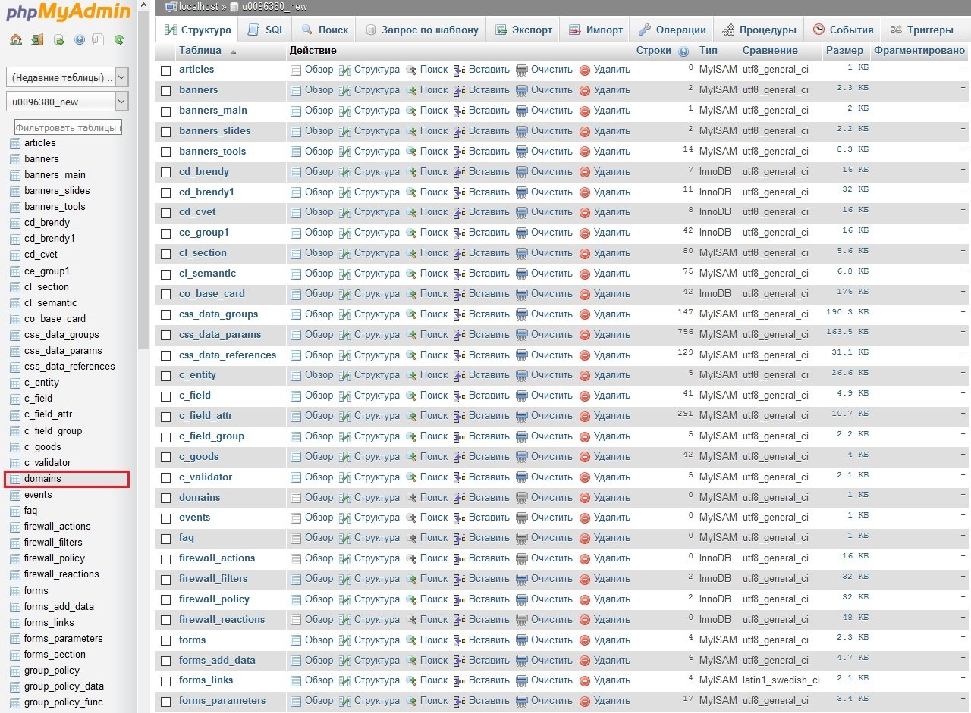Open the query window icon in the sidebar
The image size is (971, 713).
(58, 40)
